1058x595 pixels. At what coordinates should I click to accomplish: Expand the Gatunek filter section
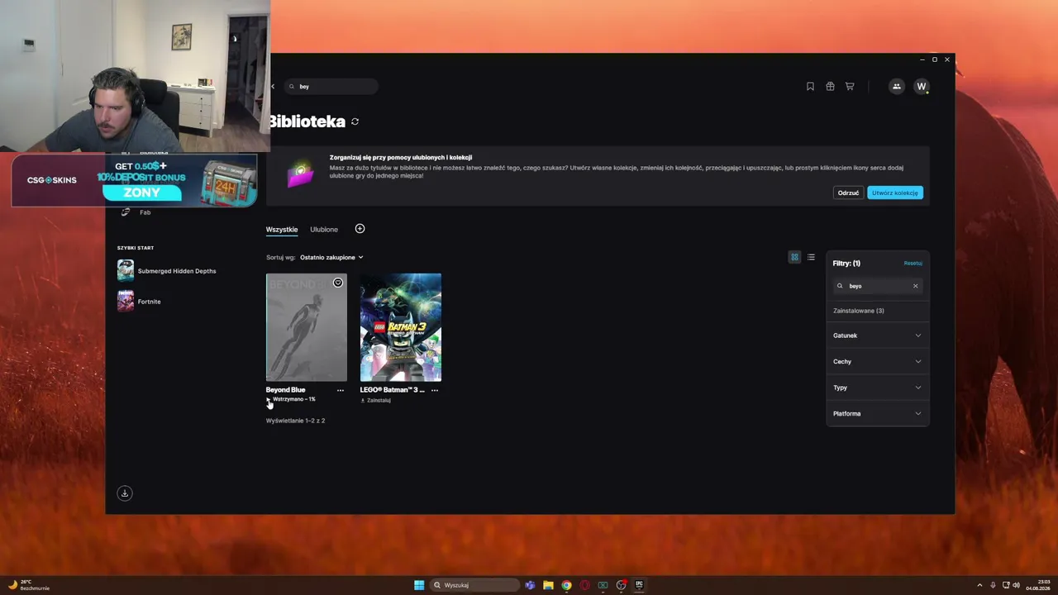pyautogui.click(x=877, y=336)
